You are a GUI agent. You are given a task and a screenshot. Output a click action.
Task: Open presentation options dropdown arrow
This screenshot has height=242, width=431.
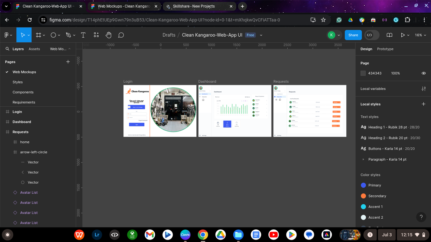point(408,35)
